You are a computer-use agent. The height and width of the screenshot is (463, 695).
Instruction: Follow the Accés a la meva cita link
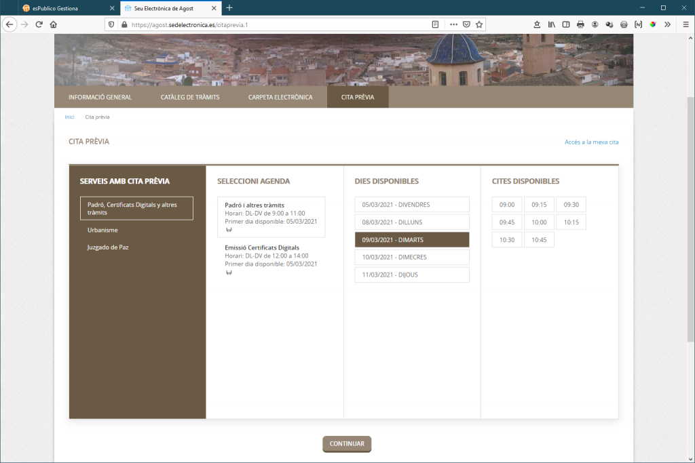coord(591,142)
